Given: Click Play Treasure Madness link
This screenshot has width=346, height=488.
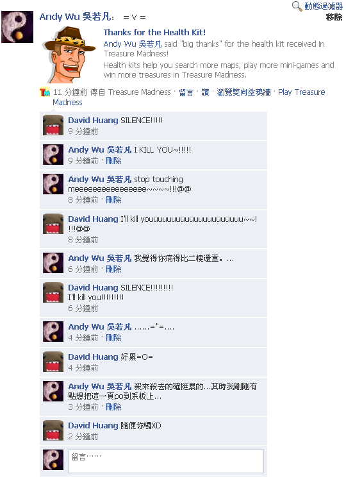Looking at the screenshot, I should pos(189,97).
